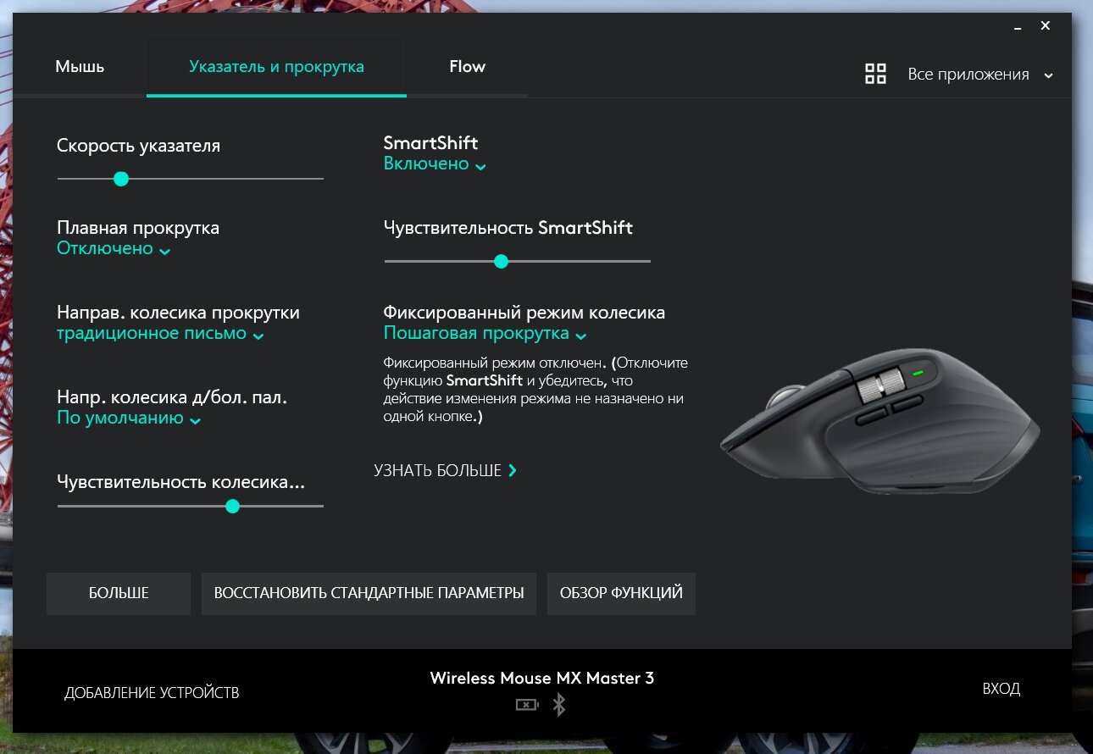This screenshot has height=754, width=1093.
Task: Open the ОБЗОР ФУНКЦИЙ button
Action: click(621, 593)
